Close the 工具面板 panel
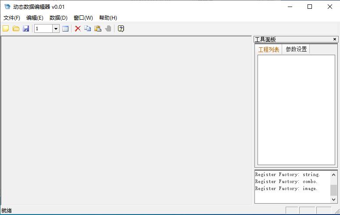The height and width of the screenshot is (215, 340). click(x=335, y=39)
